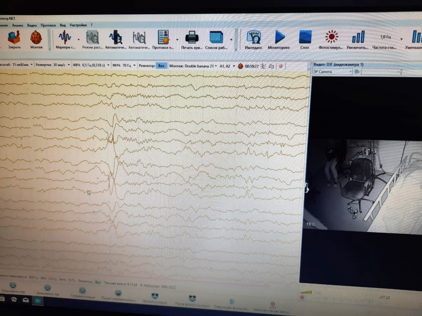Click the red traces icon after the timer
Image resolution: width=422 pixels, height=316 pixels.
pos(263,66)
